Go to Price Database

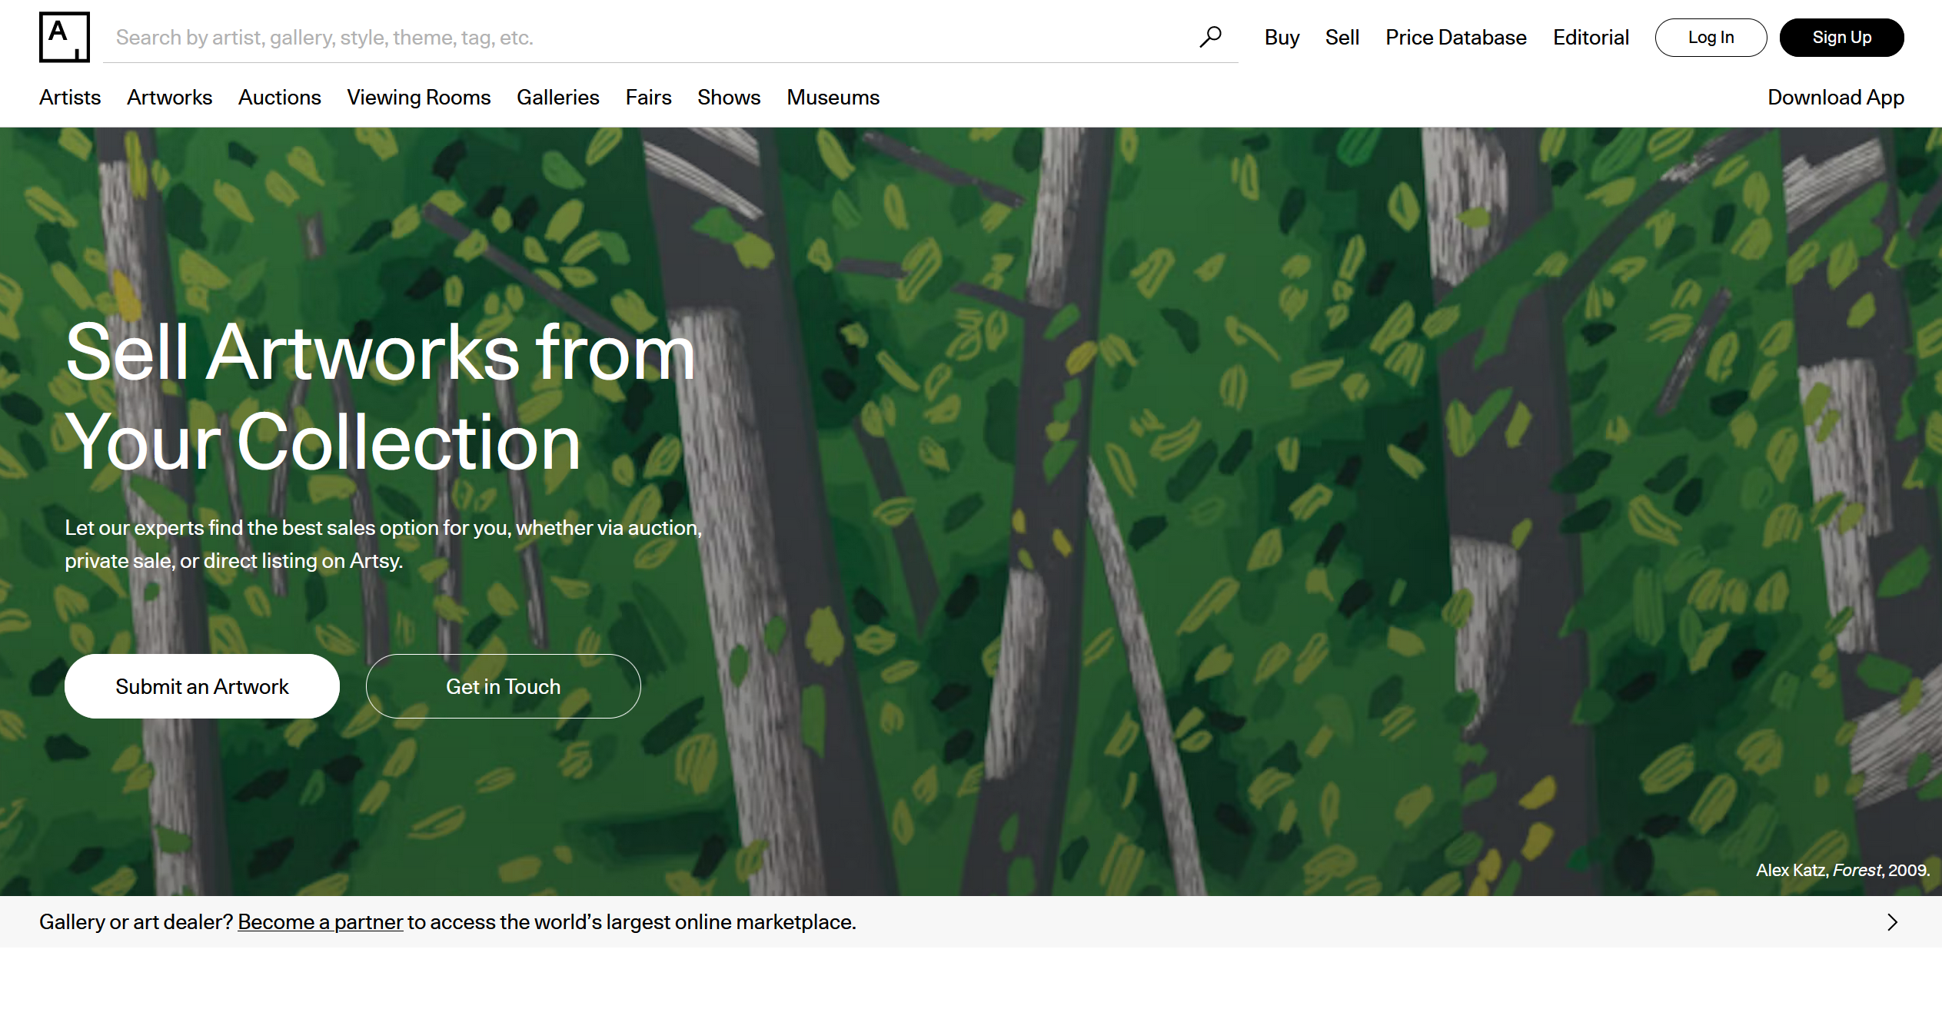point(1456,37)
